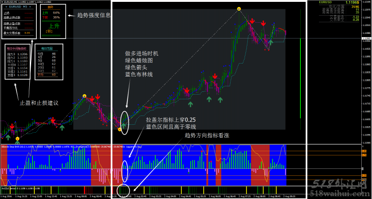Click the large green 上升 trend label

(54, 26)
